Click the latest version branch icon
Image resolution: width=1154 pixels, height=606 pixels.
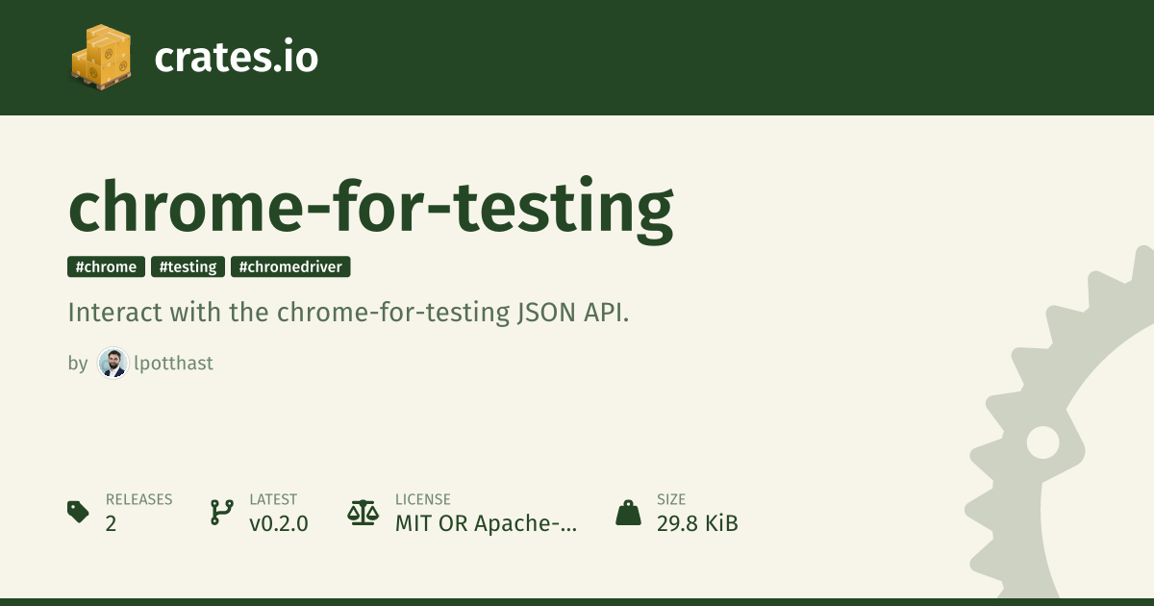pos(221,512)
